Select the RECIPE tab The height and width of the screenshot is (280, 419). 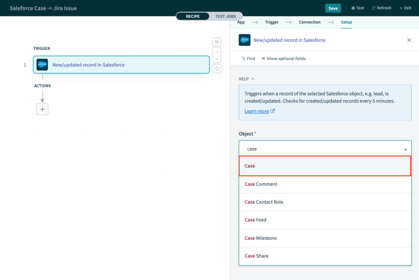point(193,16)
